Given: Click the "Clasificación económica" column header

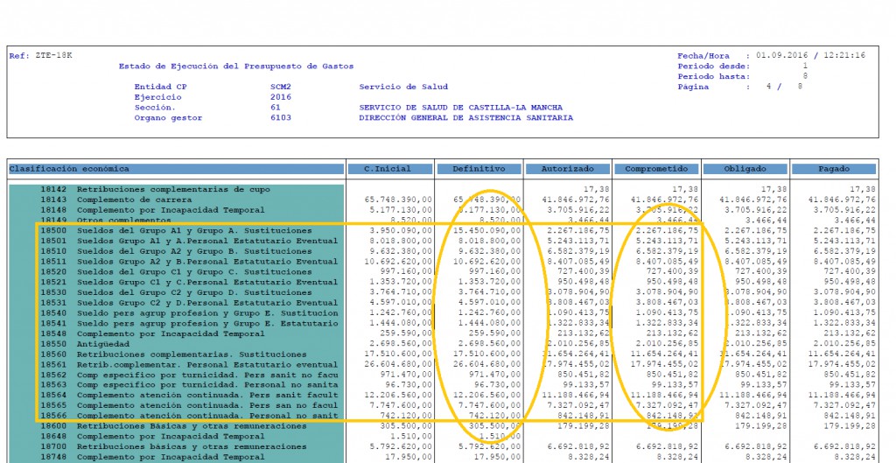Looking at the screenshot, I should pyautogui.click(x=175, y=169).
